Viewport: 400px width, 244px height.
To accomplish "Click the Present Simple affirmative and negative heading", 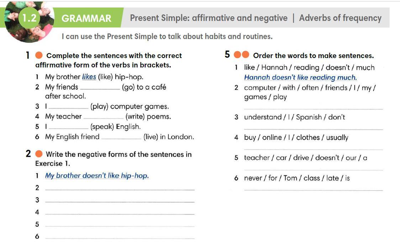I will click(209, 18).
